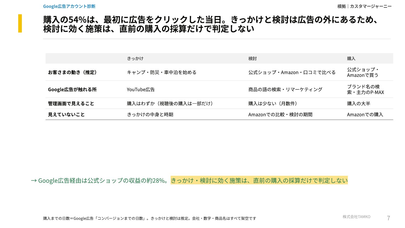Click the '根拠｜カスタマージャーニー' label
The height and width of the screenshot is (228, 405).
point(364,6)
